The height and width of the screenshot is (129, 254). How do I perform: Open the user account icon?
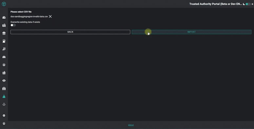click(4, 123)
